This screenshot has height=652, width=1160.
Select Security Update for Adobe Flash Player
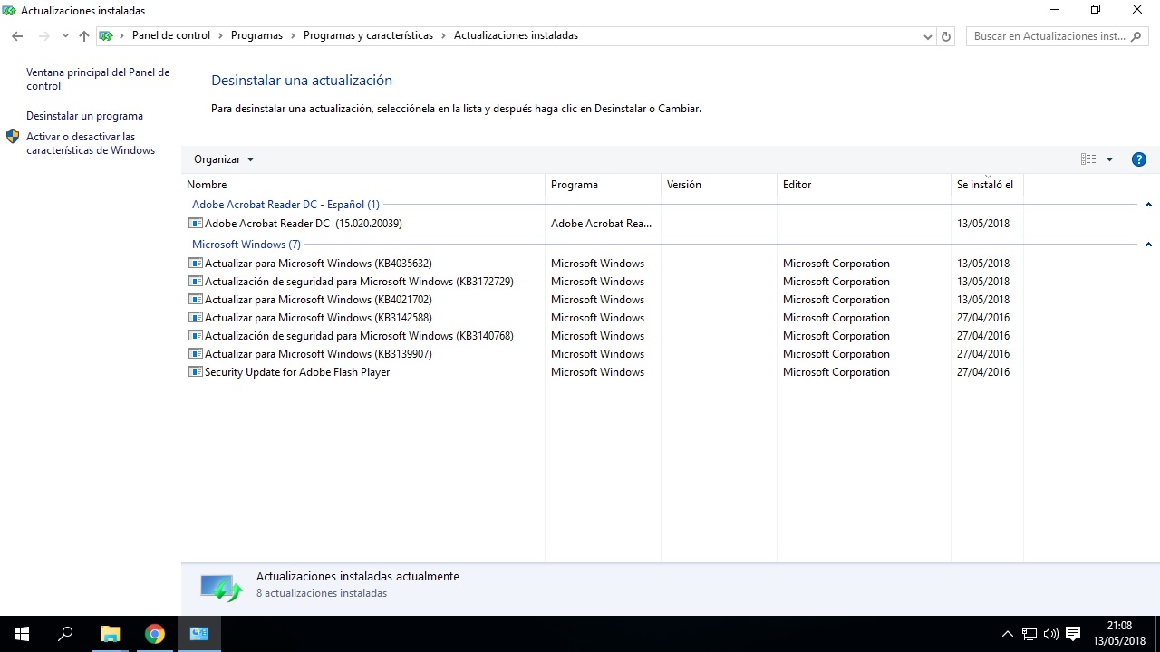[297, 372]
